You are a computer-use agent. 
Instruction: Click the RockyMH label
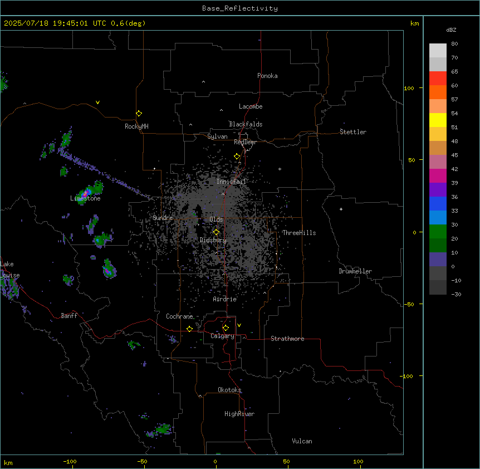pos(136,126)
